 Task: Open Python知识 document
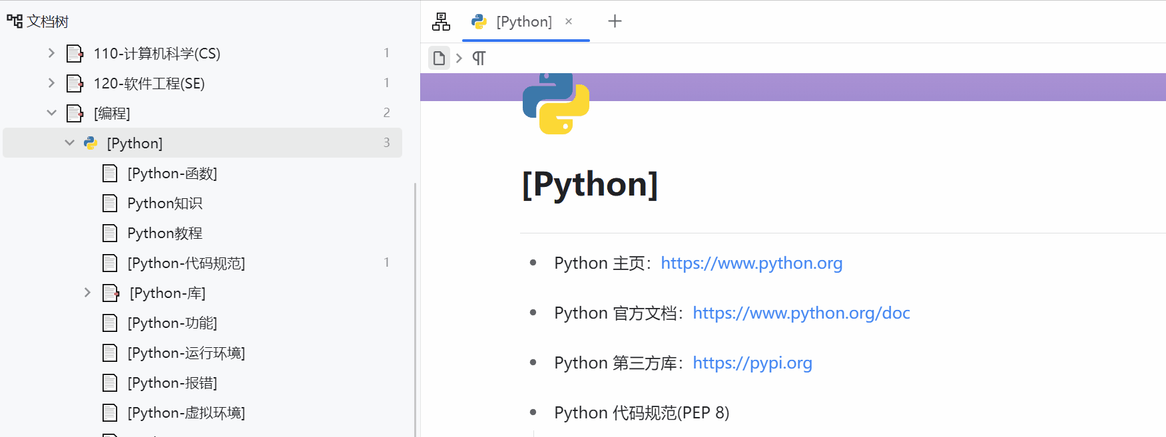click(165, 204)
